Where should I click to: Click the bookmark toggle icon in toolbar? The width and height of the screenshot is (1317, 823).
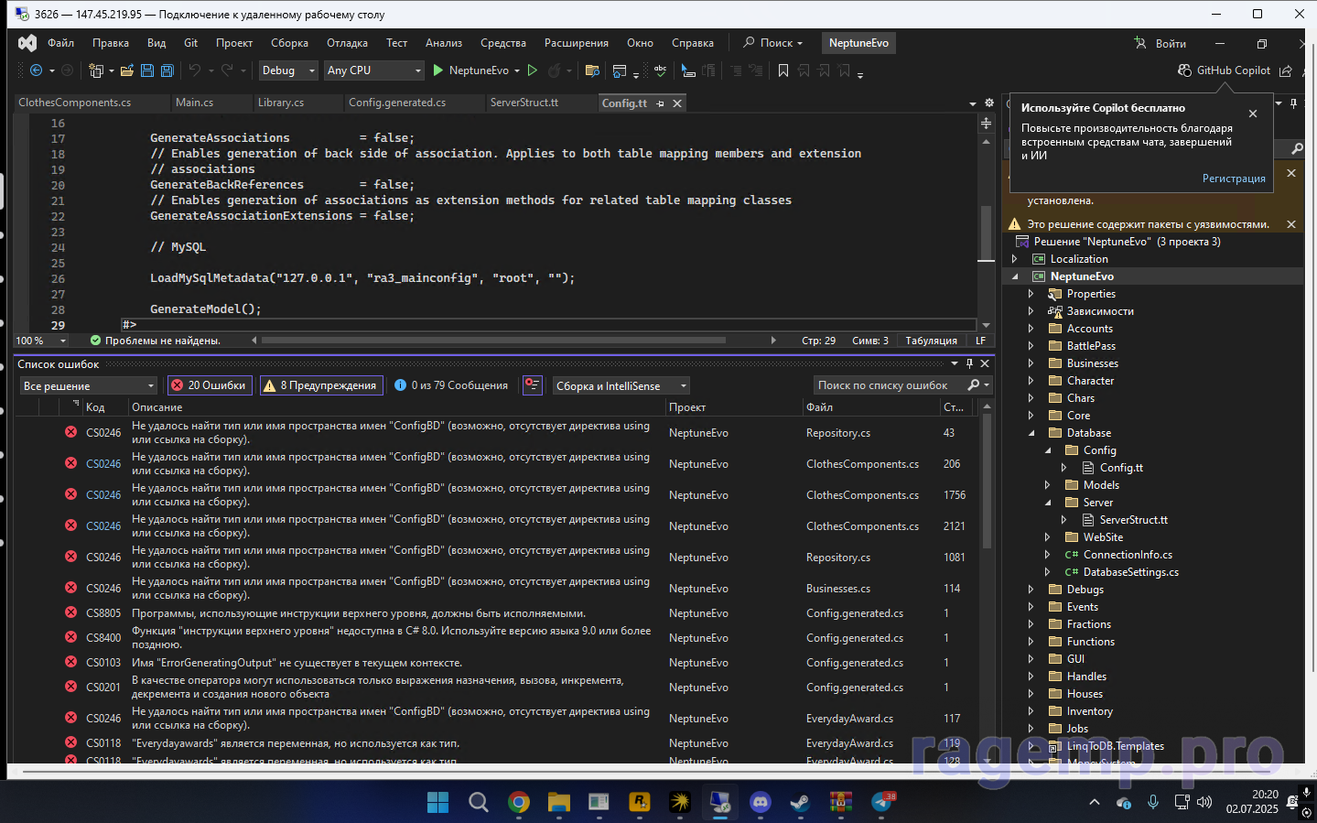pyautogui.click(x=783, y=70)
